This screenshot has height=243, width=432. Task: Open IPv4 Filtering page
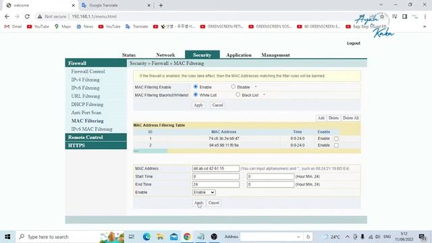tap(85, 80)
